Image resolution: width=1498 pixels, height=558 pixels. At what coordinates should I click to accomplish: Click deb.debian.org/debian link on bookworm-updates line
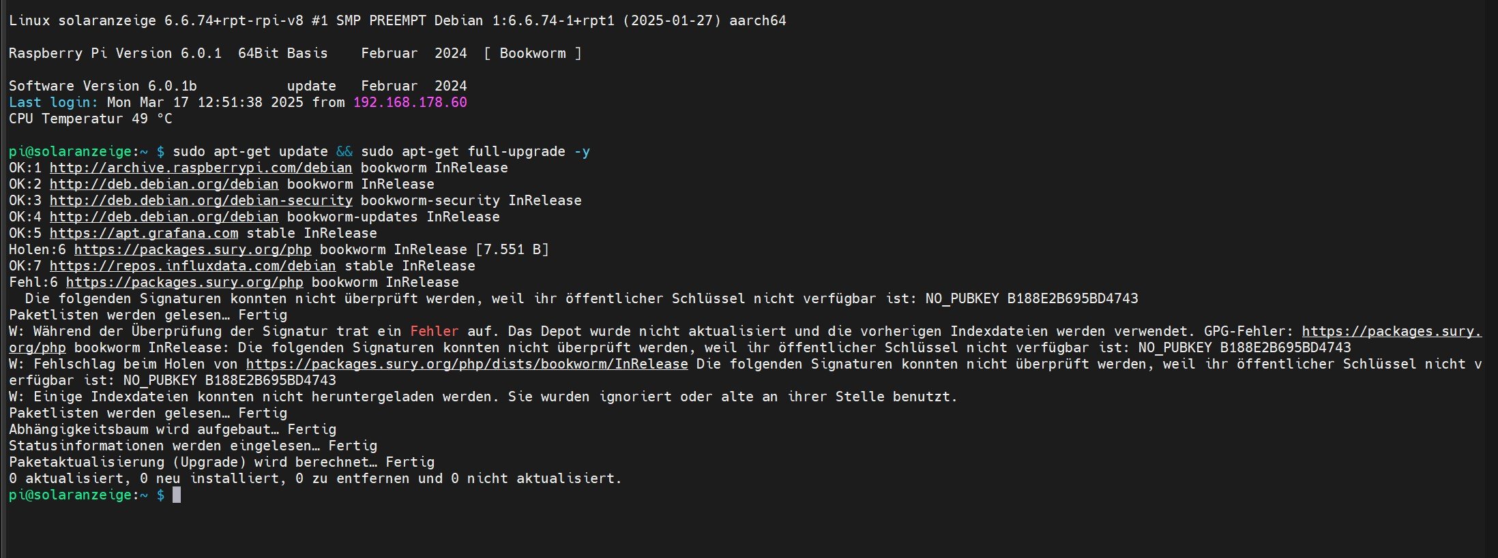pyautogui.click(x=164, y=217)
